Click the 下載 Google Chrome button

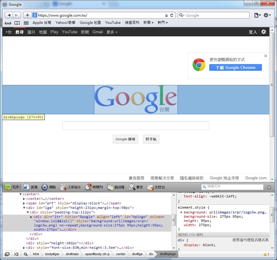pyautogui.click(x=236, y=67)
